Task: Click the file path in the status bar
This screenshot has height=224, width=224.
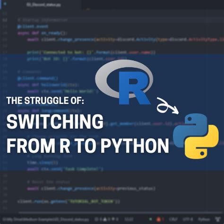Action: pos(46,219)
